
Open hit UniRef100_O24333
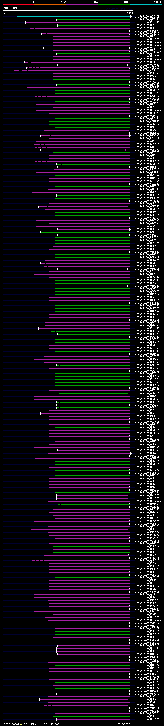147,345
